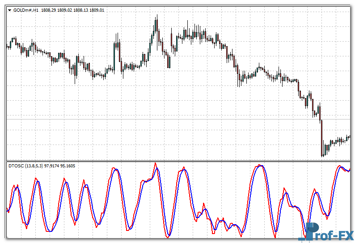Select the open price value 1808.29
This screenshot has height=243, width=355.
pos(48,10)
